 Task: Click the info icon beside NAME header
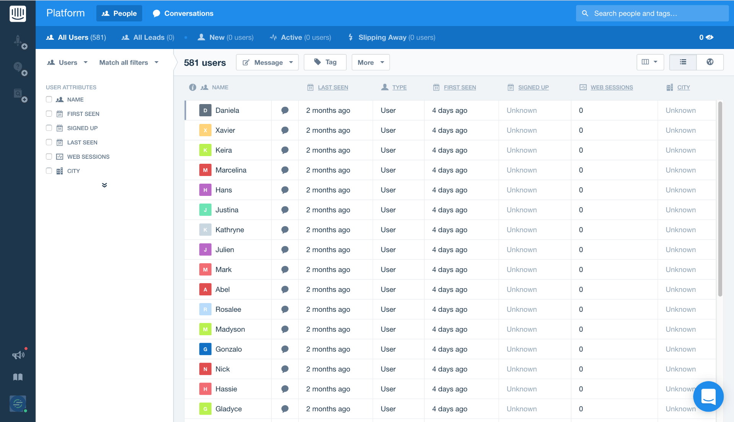click(x=193, y=87)
